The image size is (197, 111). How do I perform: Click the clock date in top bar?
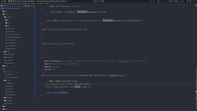(x=98, y=1)
